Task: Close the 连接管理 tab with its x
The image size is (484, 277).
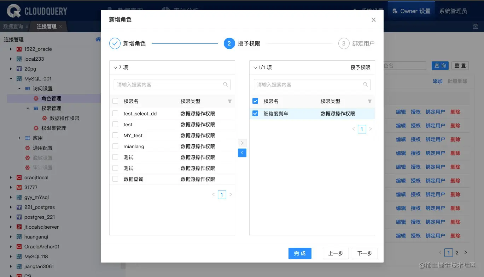Action: point(60,26)
